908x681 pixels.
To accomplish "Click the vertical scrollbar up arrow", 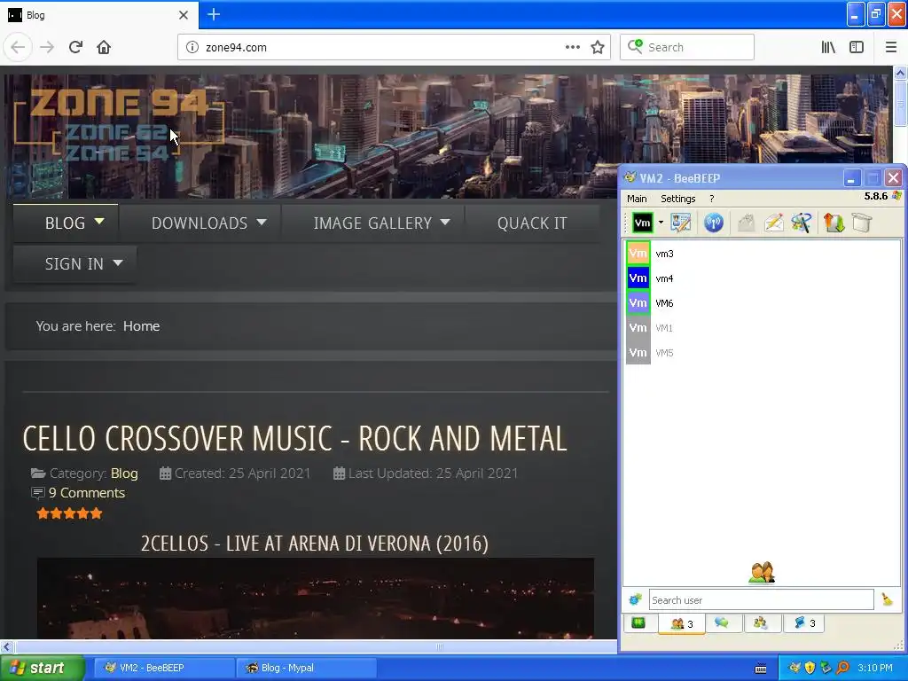I will coord(900,73).
